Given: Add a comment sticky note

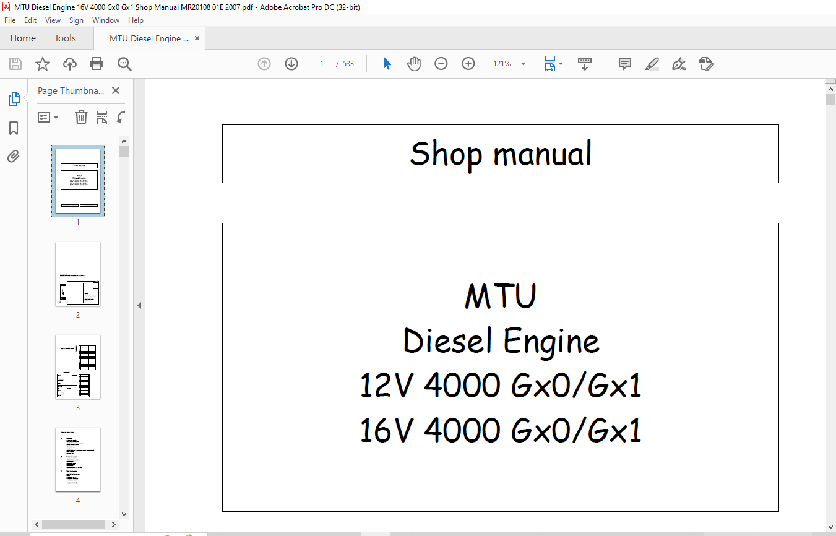Looking at the screenshot, I should tap(625, 64).
